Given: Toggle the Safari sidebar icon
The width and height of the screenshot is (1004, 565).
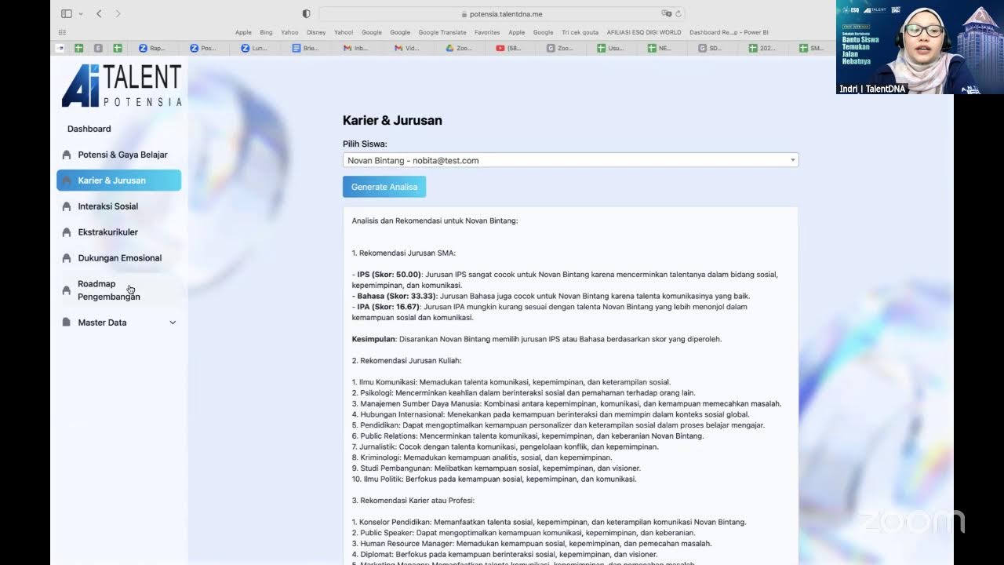Looking at the screenshot, I should (x=67, y=13).
